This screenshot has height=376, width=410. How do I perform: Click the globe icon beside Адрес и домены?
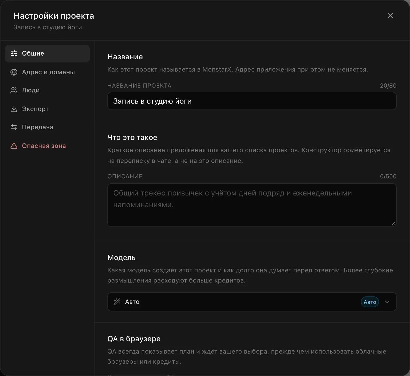[14, 72]
